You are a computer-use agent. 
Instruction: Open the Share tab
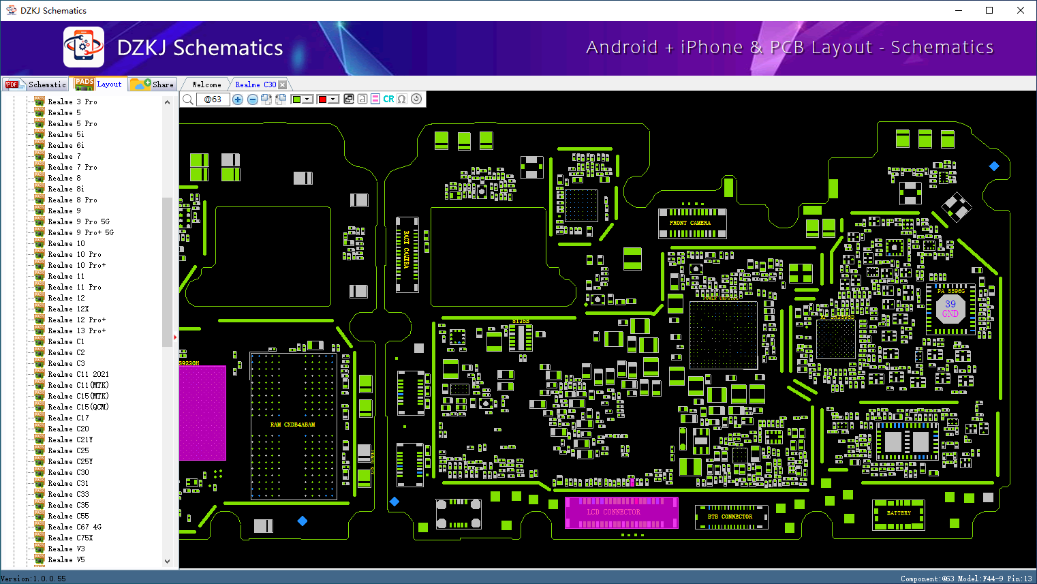(153, 84)
